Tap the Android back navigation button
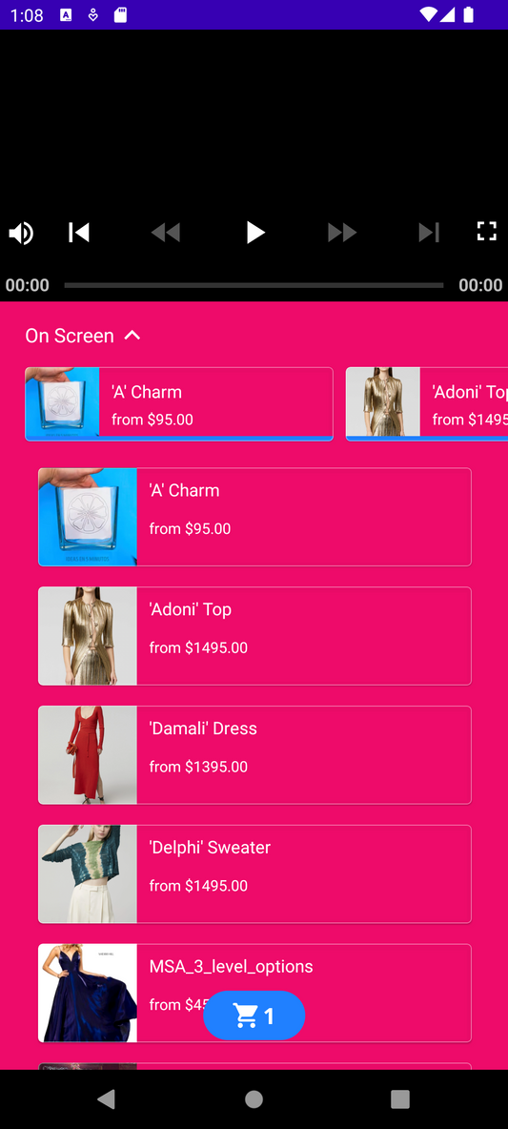 pyautogui.click(x=107, y=1098)
